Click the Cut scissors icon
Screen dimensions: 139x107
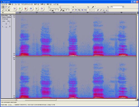click(x=73, y=10)
